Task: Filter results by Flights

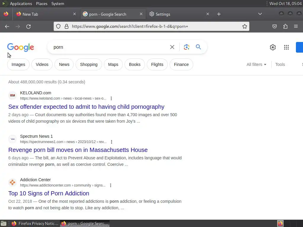Action: 157,64
